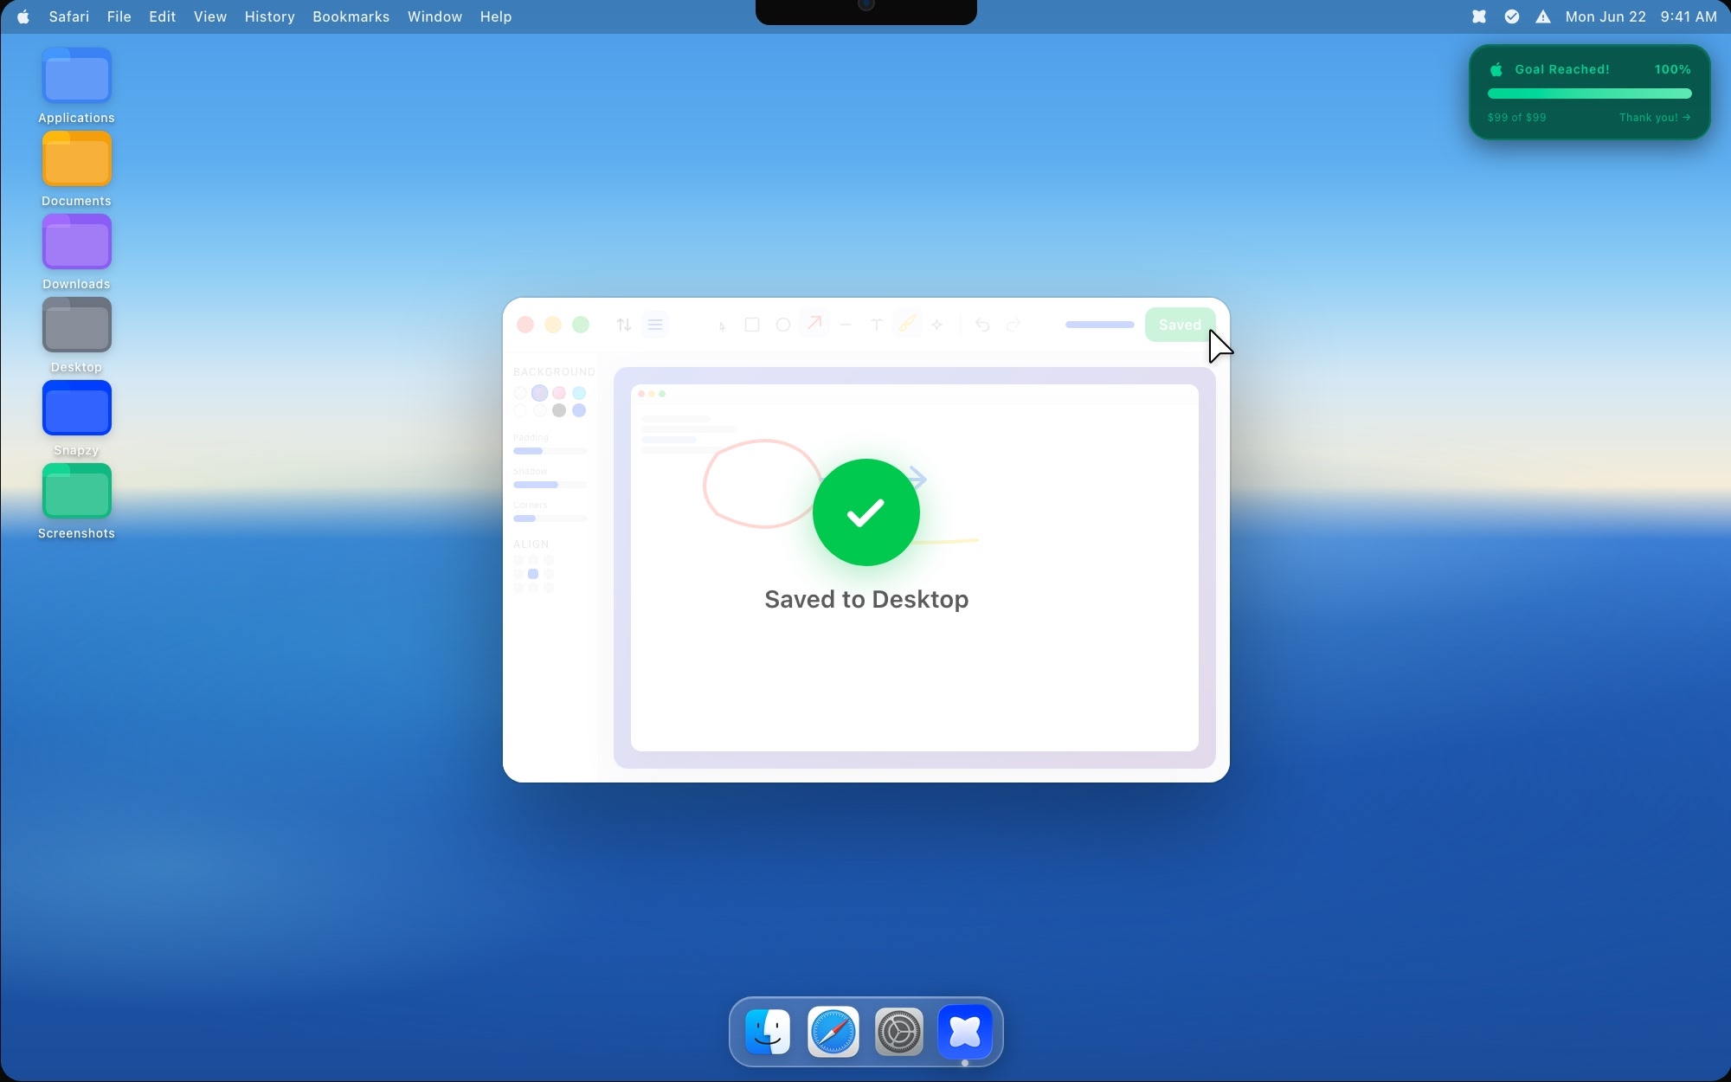Open the File menu
This screenshot has height=1082, width=1731.
point(119,16)
